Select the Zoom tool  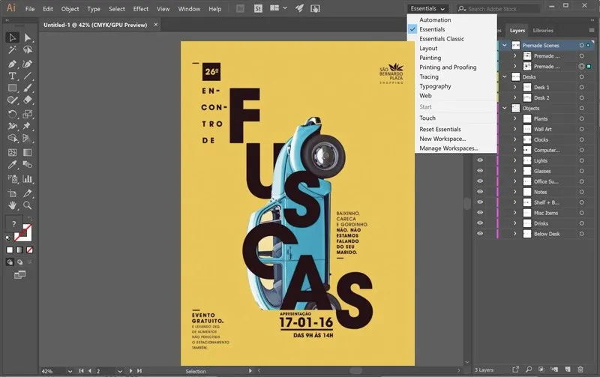(x=27, y=205)
